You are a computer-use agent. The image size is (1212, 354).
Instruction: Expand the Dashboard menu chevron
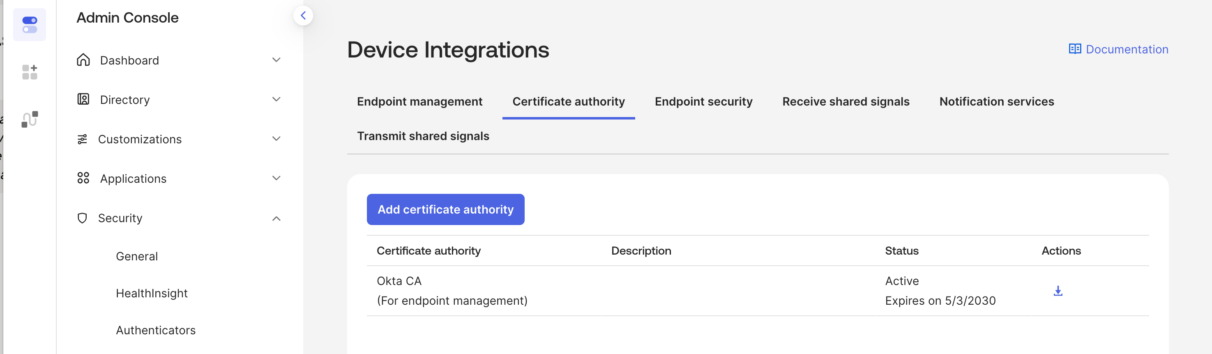(276, 60)
